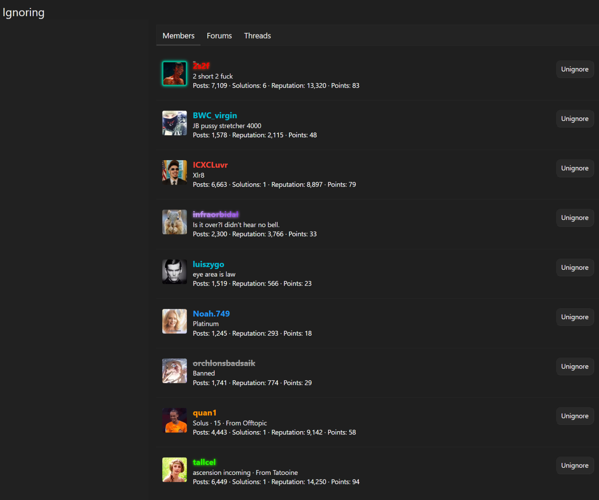Screen dimensions: 599x500
Task: Unignore the member 2 short 2 fuck
Action: 575,69
